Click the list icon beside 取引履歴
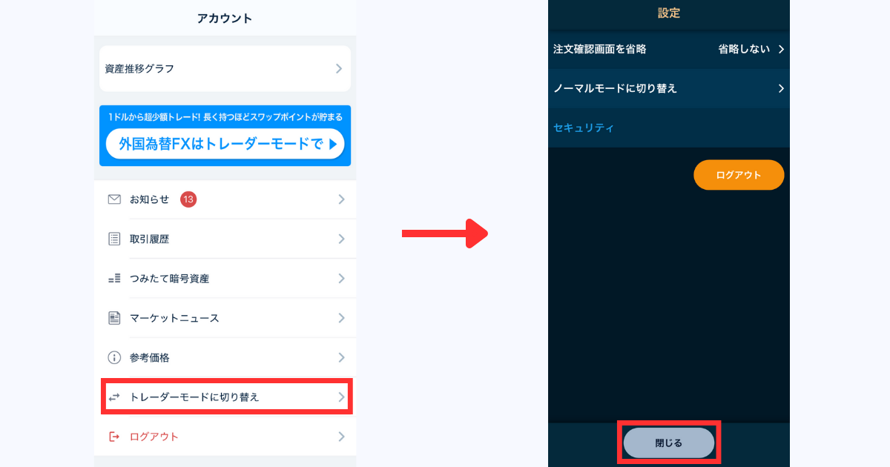Image resolution: width=890 pixels, height=467 pixels. 114,239
